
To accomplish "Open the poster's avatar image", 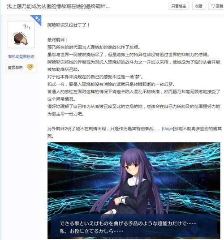I will tap(22, 34).
